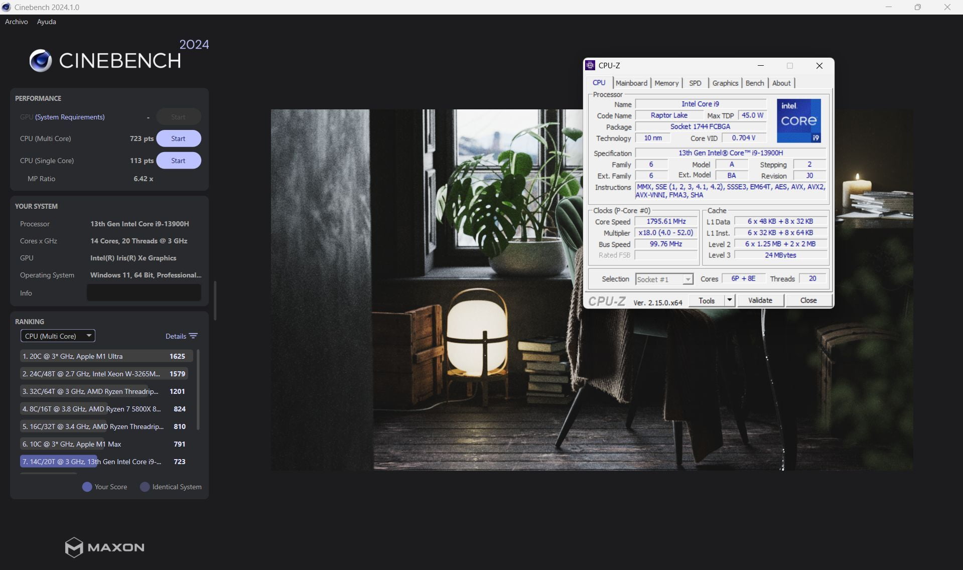Viewport: 963px width, 570px height.
Task: Close the CPU-Z window with X
Action: (819, 66)
